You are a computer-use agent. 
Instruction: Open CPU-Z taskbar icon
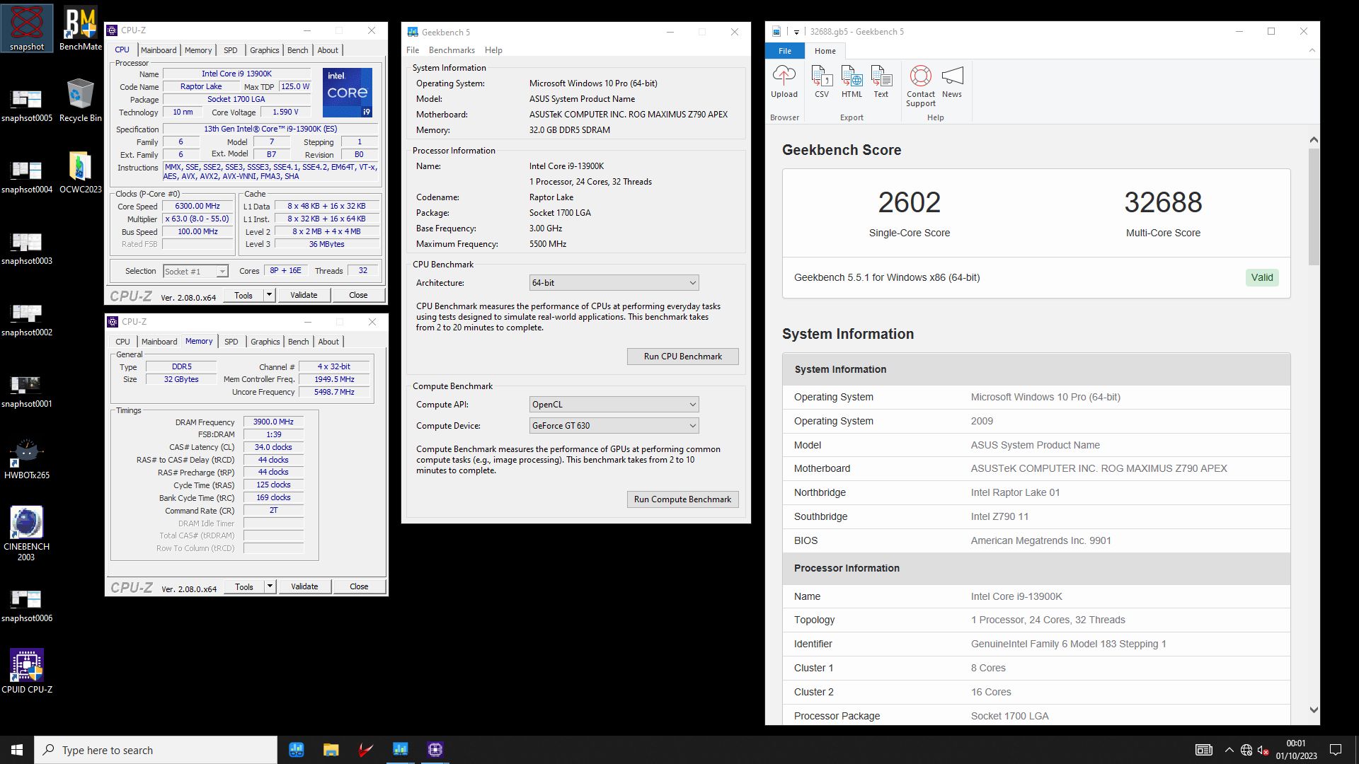435,750
